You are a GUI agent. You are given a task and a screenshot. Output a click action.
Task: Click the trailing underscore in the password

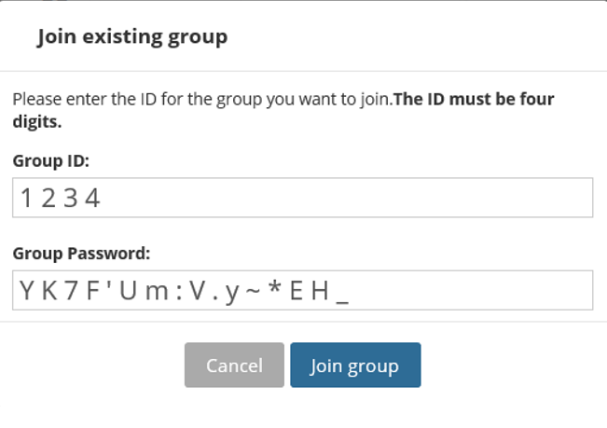[x=342, y=302]
